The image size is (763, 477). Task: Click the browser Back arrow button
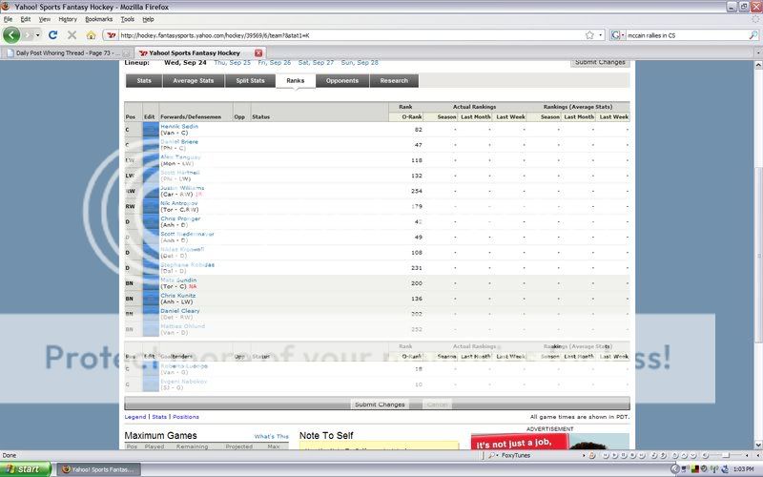(12, 34)
